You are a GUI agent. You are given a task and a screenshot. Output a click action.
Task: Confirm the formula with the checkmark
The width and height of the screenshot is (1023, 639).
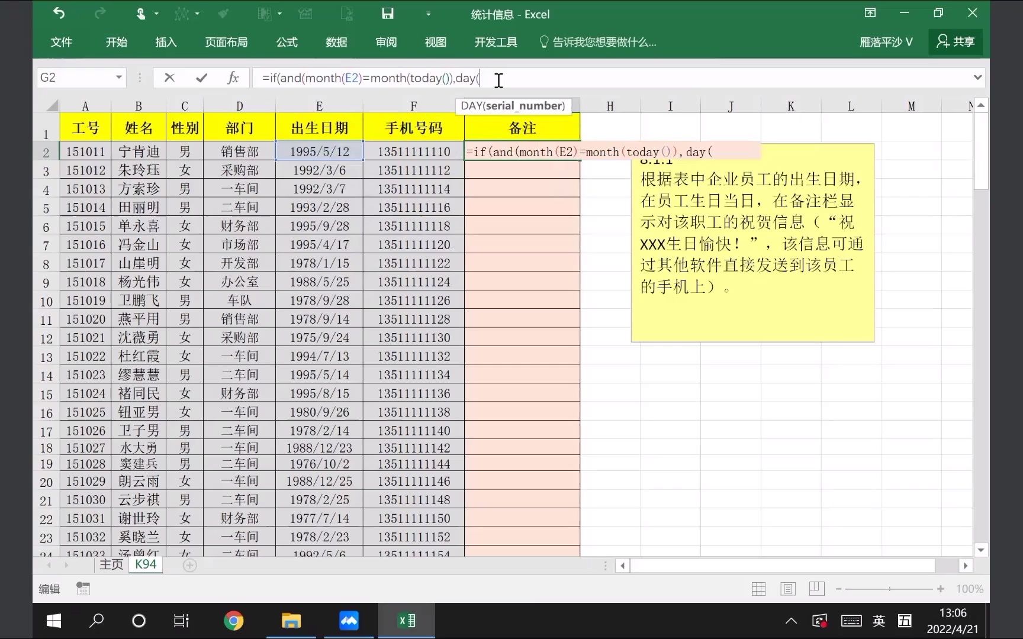(201, 78)
